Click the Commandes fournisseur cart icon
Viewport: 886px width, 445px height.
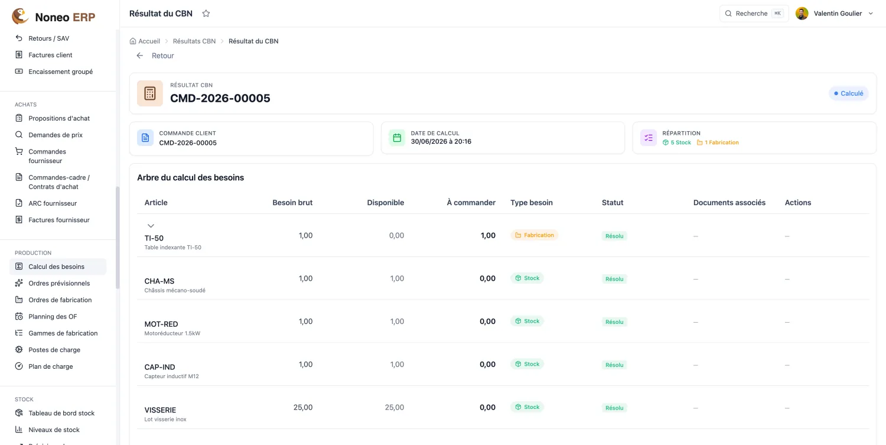point(19,151)
